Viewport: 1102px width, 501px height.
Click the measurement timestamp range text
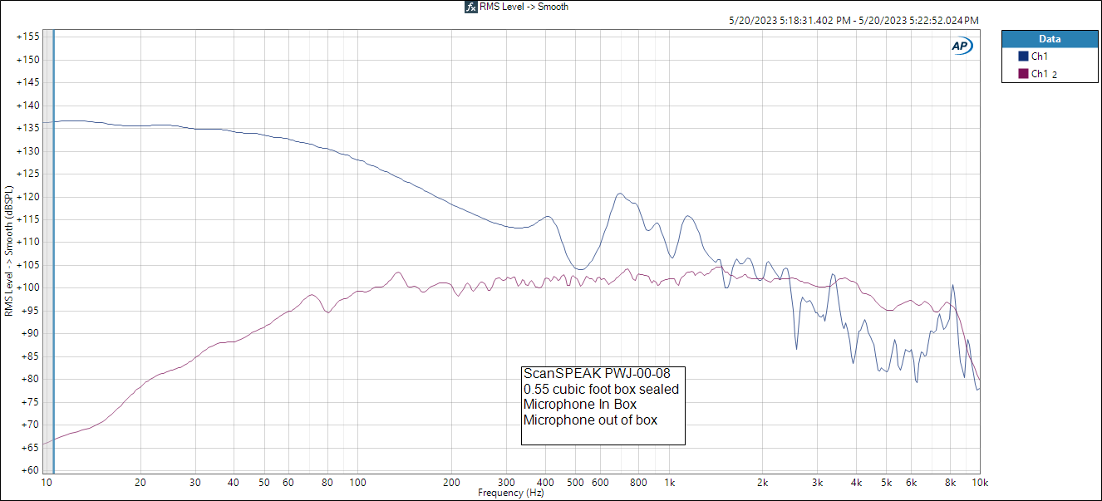click(854, 21)
